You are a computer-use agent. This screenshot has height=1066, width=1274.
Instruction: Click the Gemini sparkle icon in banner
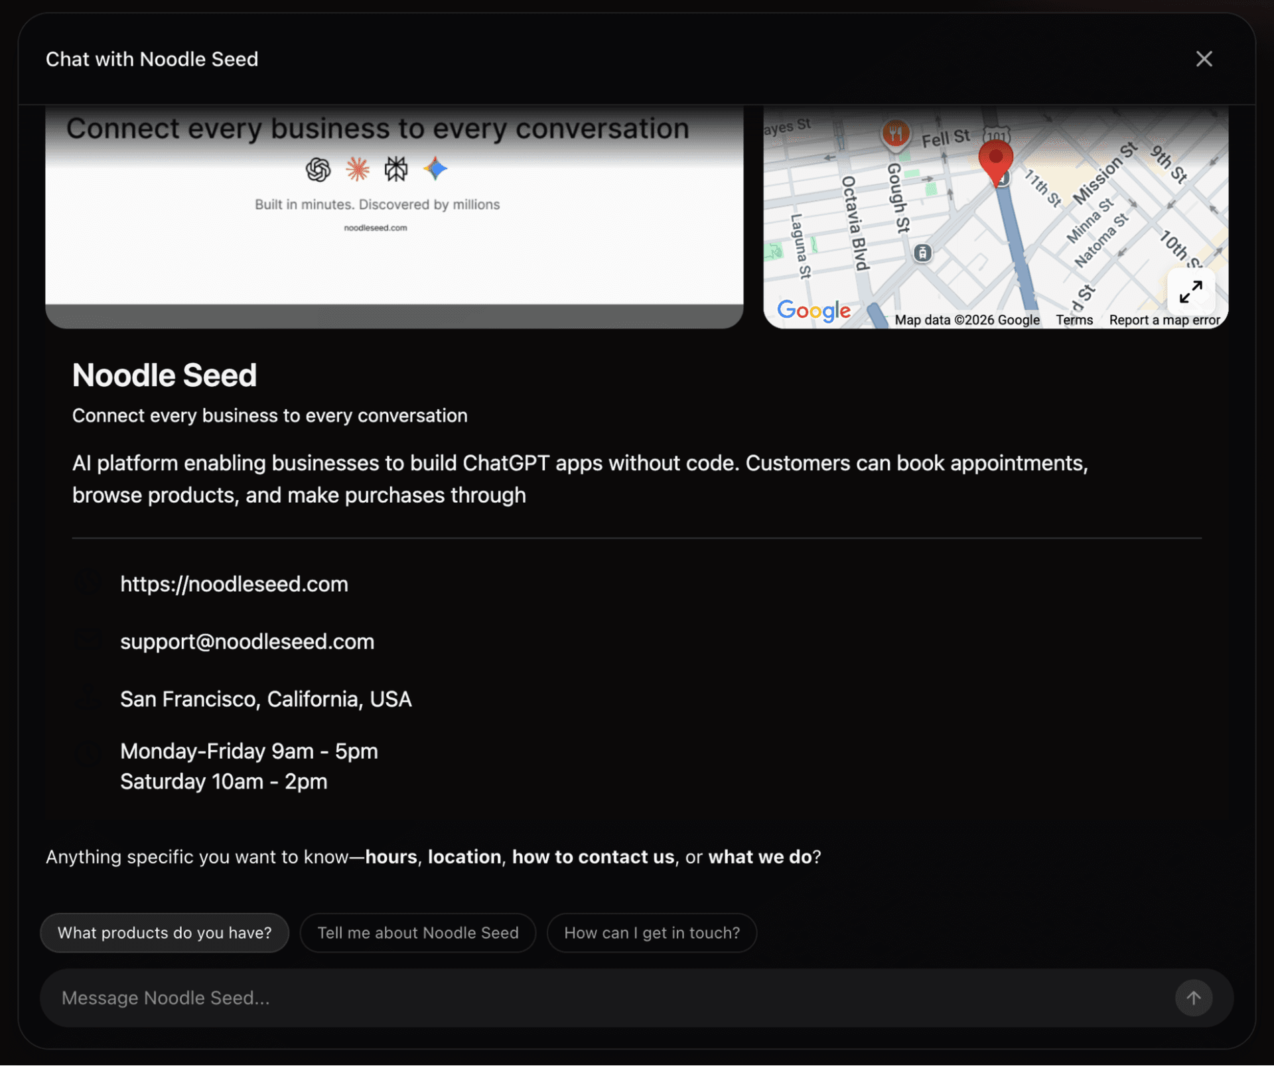coord(436,169)
